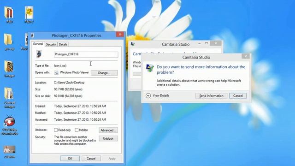Click the 'Do you want to send more information' heading
295x166 pixels.
(201, 70)
